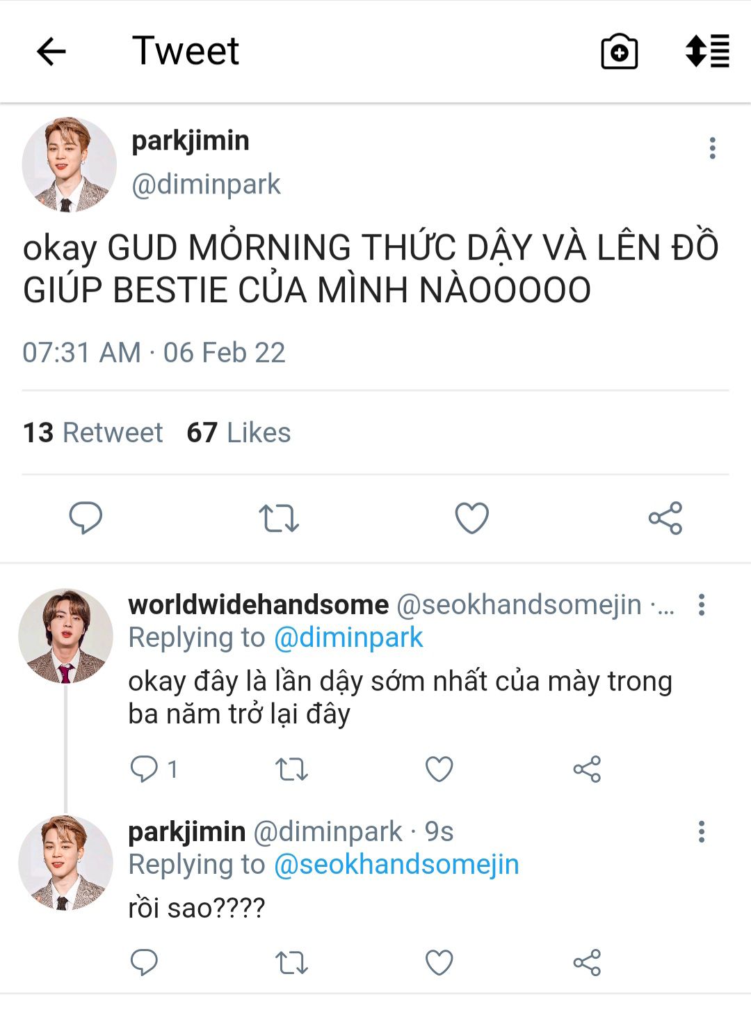Open the sort replies icon
This screenshot has height=1020, width=751.
(x=707, y=52)
